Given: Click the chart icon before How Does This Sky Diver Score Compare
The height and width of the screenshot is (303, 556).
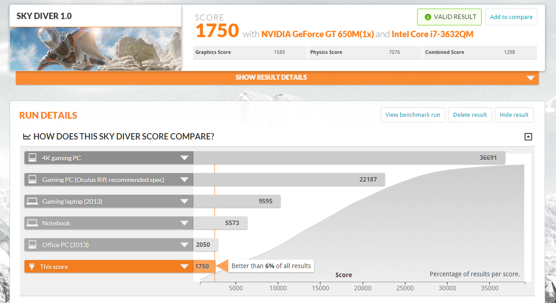Looking at the screenshot, I should coord(27,136).
